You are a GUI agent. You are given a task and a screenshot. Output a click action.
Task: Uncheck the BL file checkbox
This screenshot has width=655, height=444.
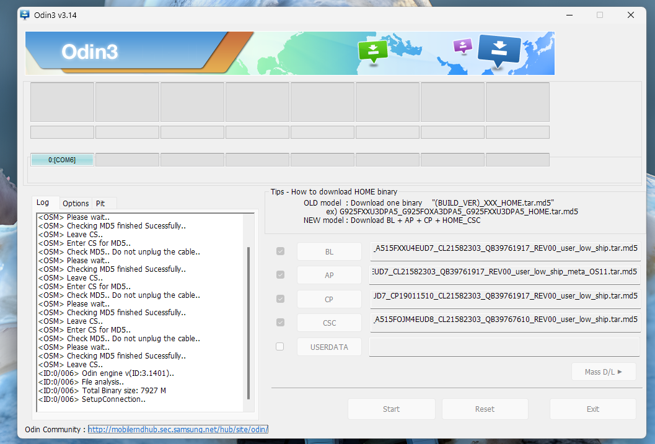pos(280,251)
